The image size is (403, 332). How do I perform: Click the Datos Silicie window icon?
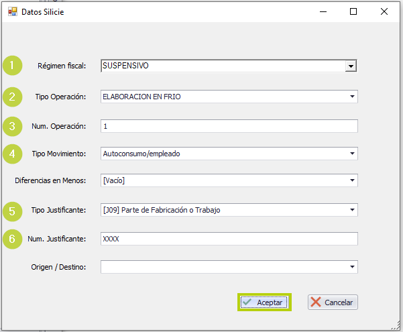pyautogui.click(x=12, y=12)
